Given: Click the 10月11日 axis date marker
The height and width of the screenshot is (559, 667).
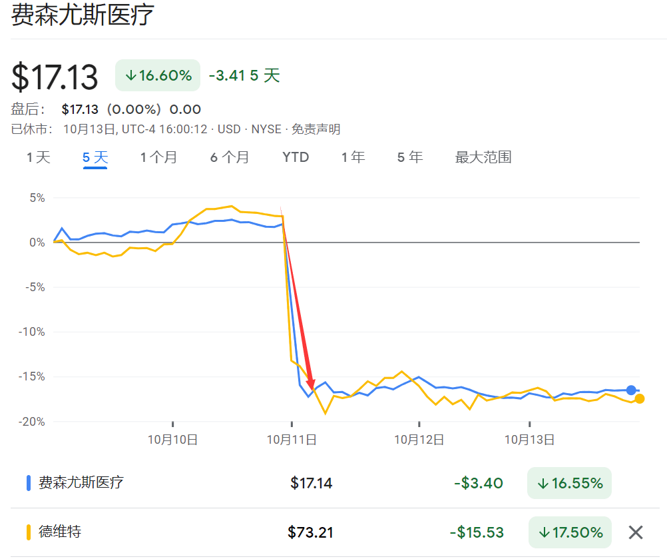Looking at the screenshot, I should tap(291, 439).
